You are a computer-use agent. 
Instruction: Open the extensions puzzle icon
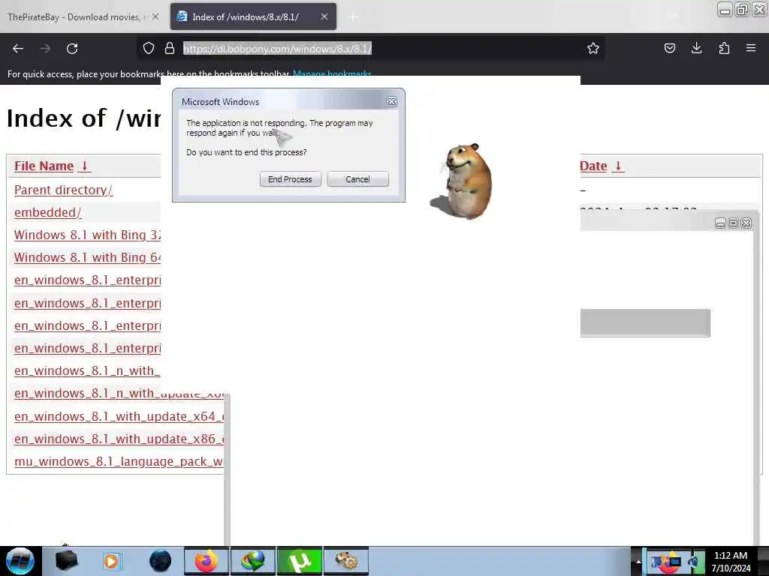coord(724,48)
